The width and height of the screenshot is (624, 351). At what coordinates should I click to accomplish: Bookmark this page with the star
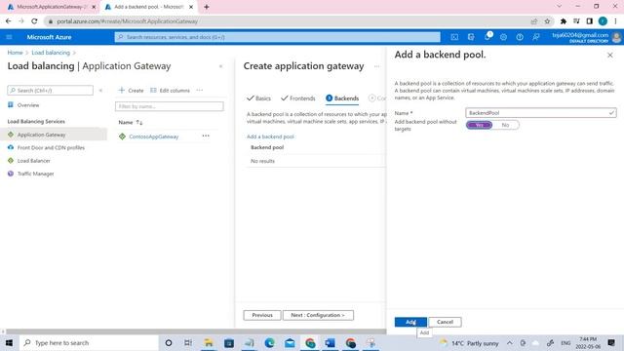click(x=547, y=21)
